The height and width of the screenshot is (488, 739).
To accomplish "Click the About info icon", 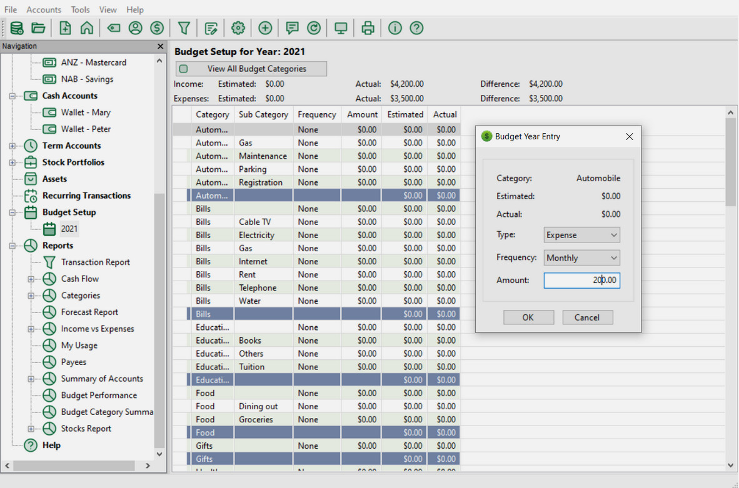I will pyautogui.click(x=395, y=28).
